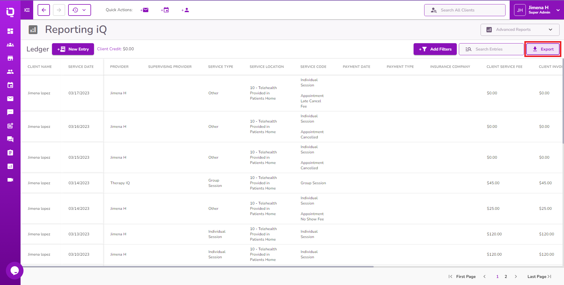The width and height of the screenshot is (564, 285).
Task: Open the Mail icon in the sidebar
Action: pyautogui.click(x=10, y=99)
